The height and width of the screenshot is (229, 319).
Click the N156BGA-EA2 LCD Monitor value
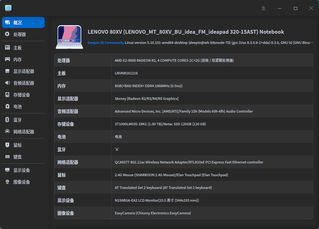coord(157,200)
